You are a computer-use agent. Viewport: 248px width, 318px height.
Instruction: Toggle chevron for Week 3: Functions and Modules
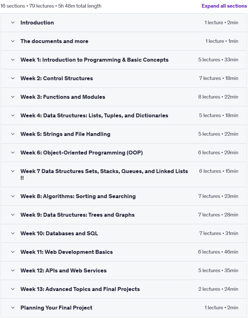coord(13,97)
